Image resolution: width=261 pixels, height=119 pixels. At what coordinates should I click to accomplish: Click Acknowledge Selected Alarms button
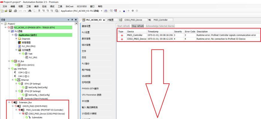click(x=160, y=26)
